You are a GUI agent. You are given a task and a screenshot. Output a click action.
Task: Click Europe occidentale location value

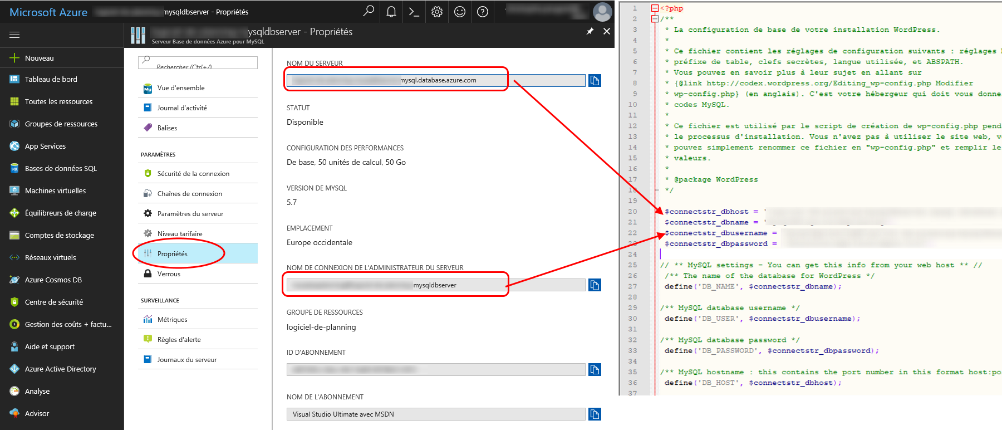[x=320, y=243]
